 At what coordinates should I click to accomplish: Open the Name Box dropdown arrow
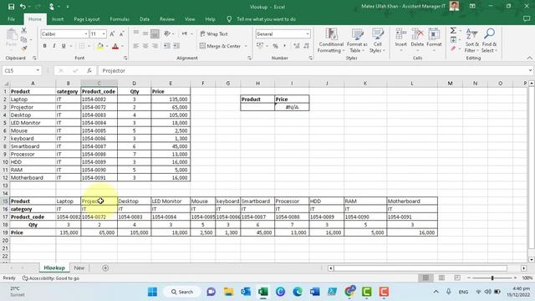coord(38,70)
